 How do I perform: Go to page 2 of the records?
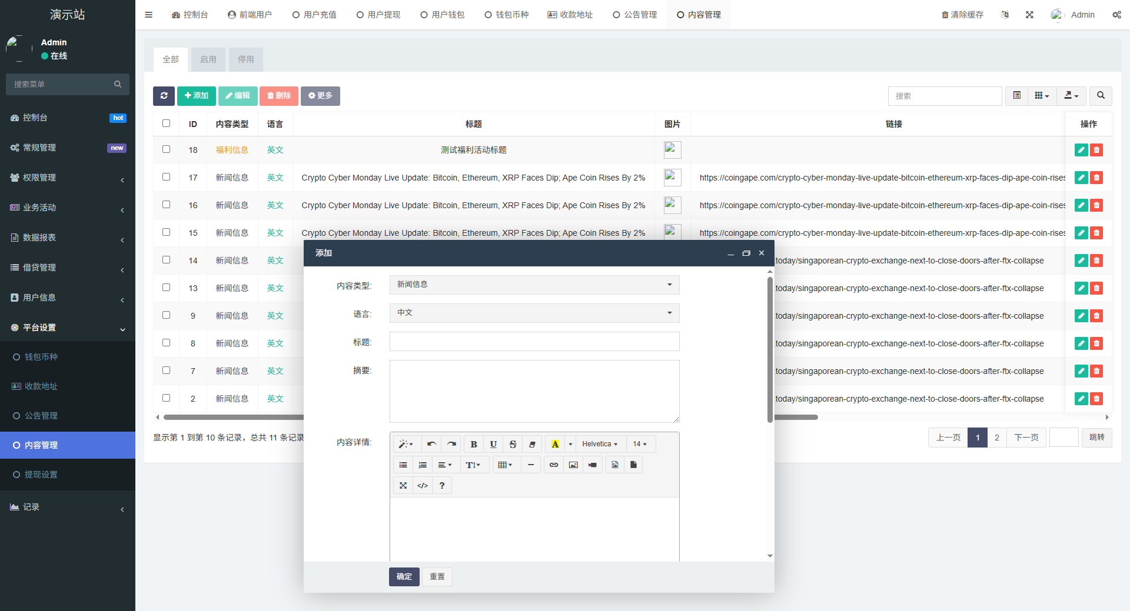pos(996,438)
